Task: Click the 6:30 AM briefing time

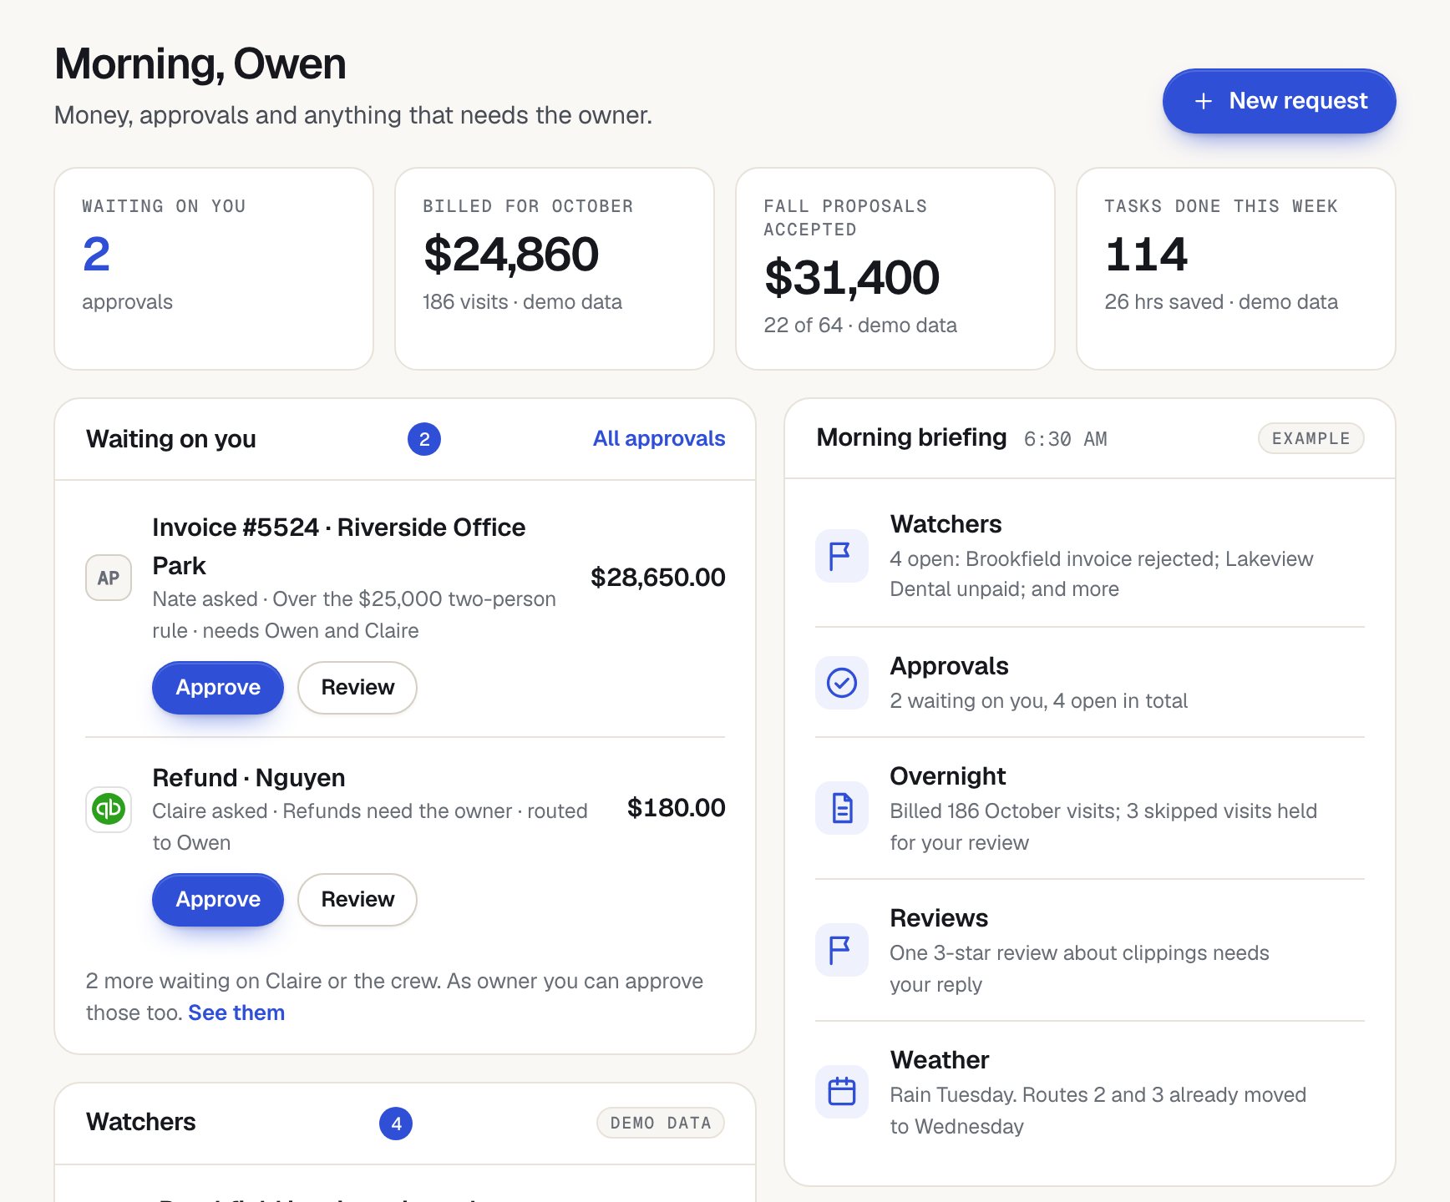Action: pyautogui.click(x=1066, y=439)
